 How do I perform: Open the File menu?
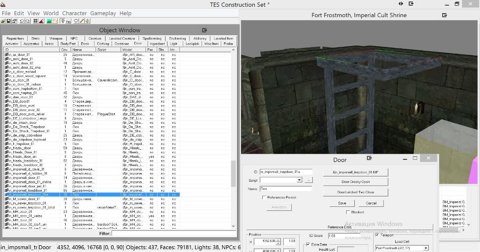click(x=6, y=13)
